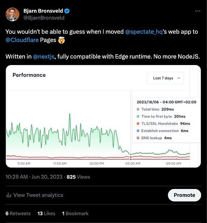View the 13 Likes list
The height and width of the screenshot is (223, 207).
47,214
